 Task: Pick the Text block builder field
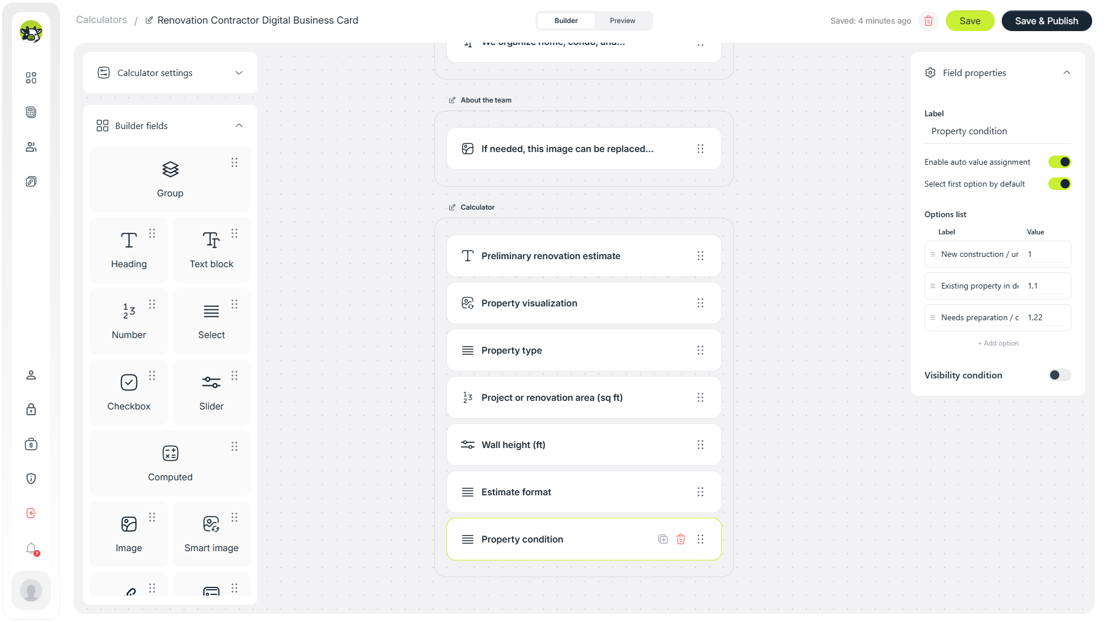coord(211,250)
